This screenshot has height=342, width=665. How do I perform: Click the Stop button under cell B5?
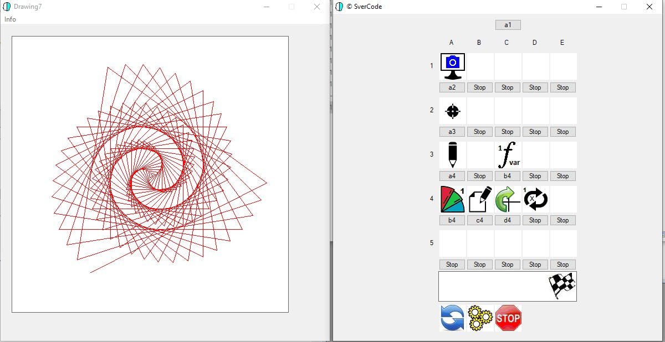click(x=480, y=265)
